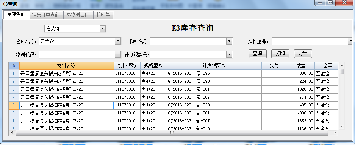Open the K3物料回厂 tab

pyautogui.click(x=78, y=15)
